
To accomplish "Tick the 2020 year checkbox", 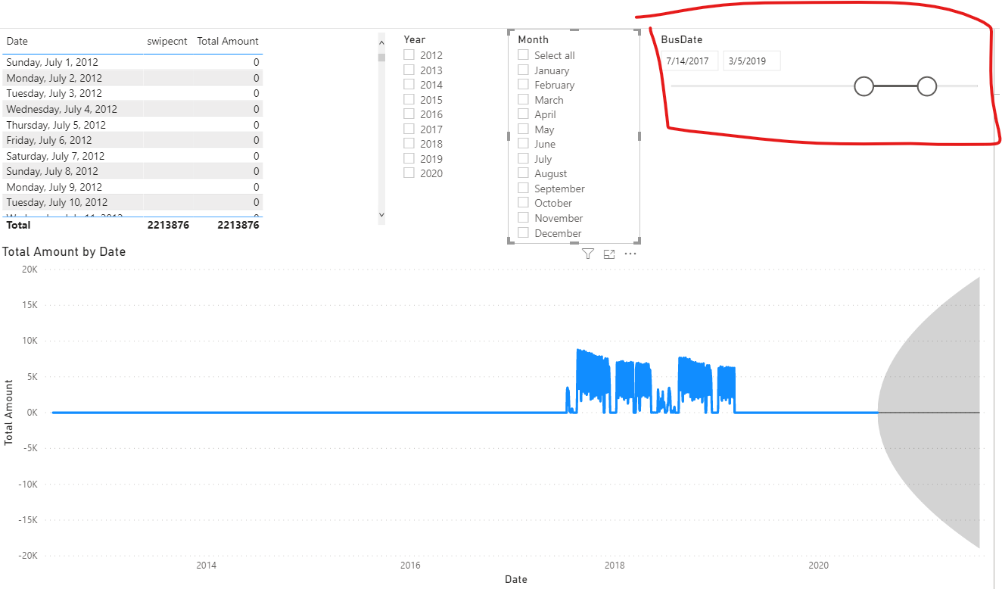I will coord(409,173).
